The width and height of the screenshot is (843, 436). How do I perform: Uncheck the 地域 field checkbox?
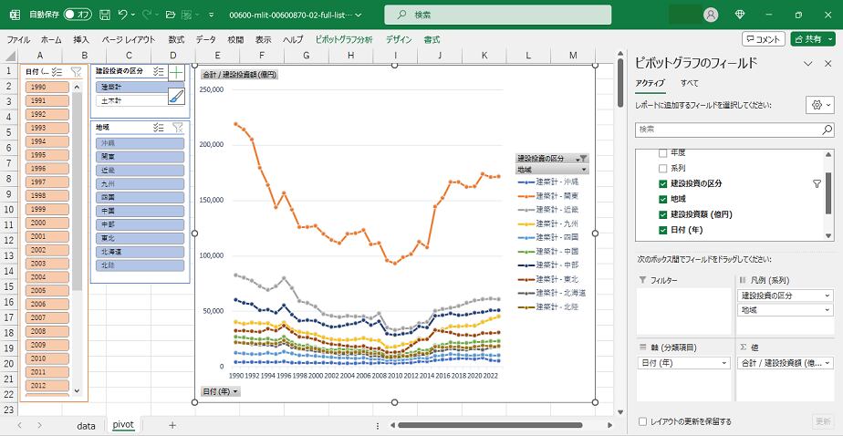(663, 199)
